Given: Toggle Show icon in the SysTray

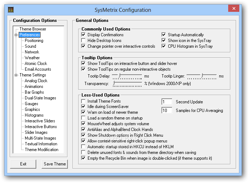Looking at the screenshot, I should 164,40.
